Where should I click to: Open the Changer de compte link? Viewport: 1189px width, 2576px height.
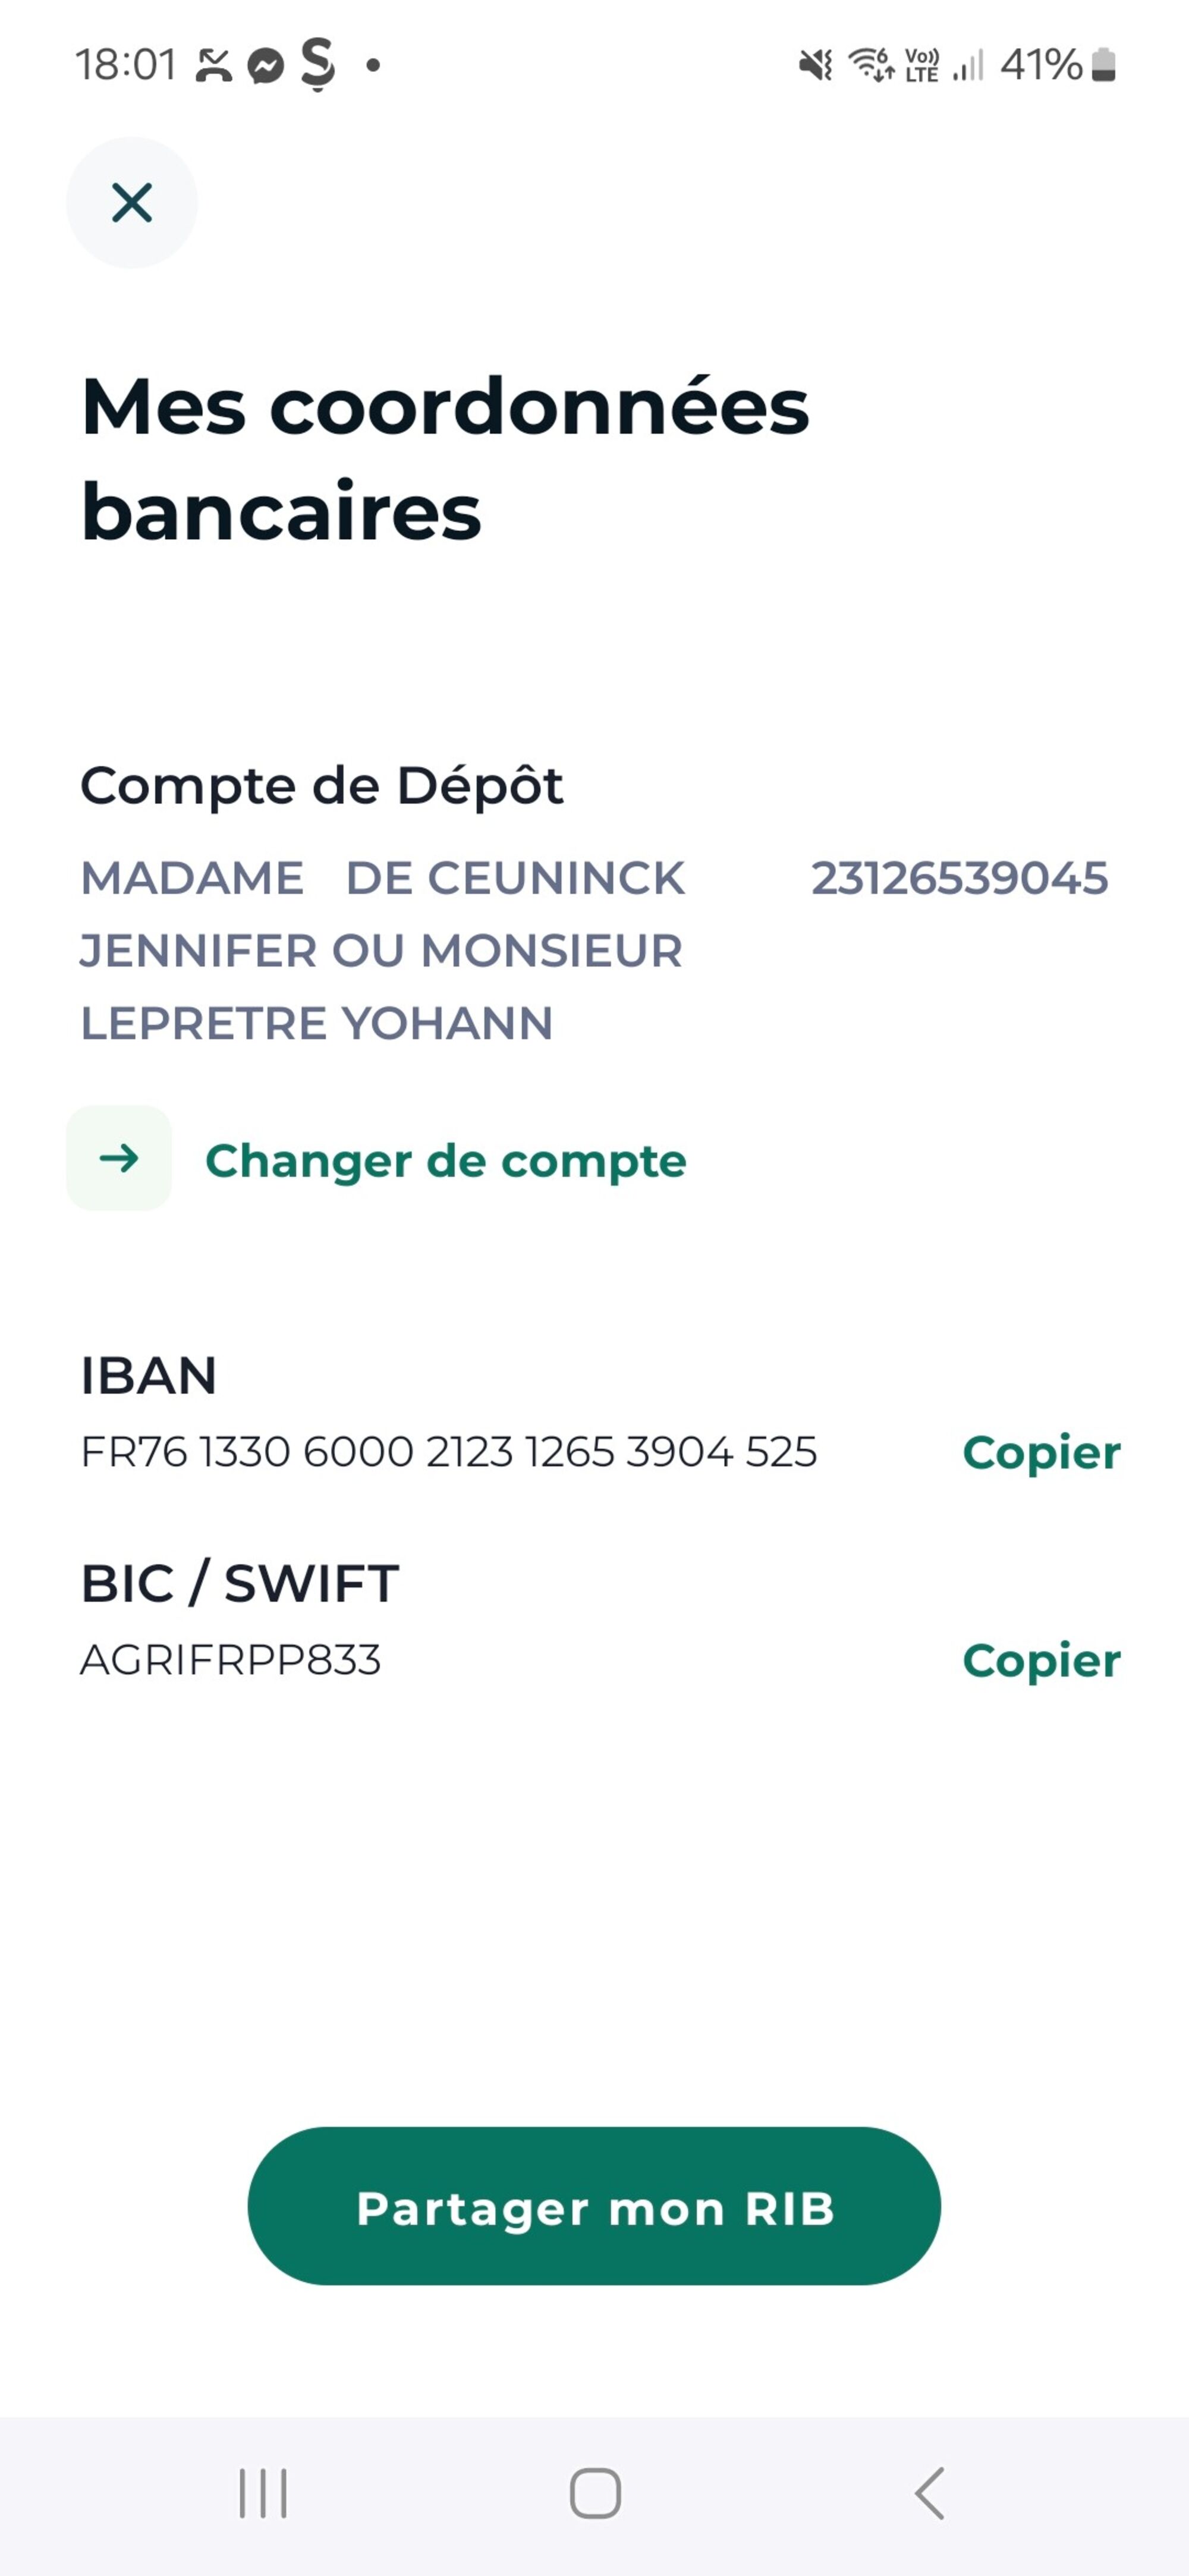445,1161
